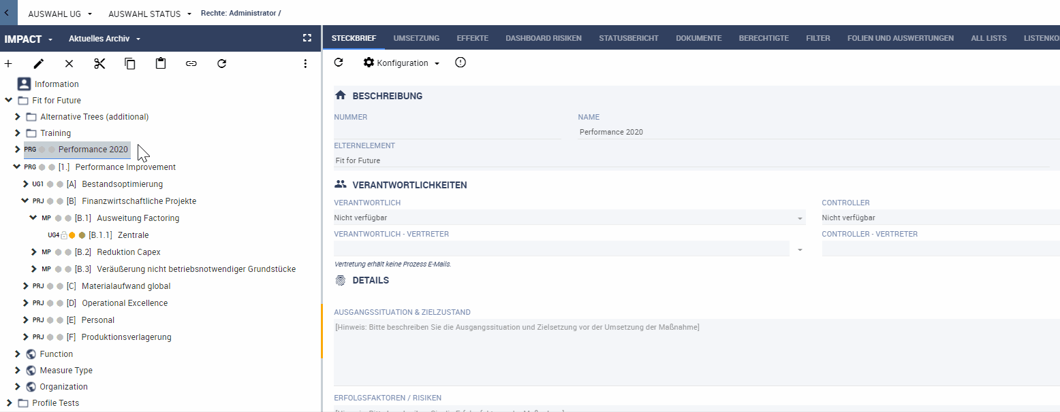This screenshot has width=1060, height=412.
Task: Click the clipboard paste icon
Action: 161,63
